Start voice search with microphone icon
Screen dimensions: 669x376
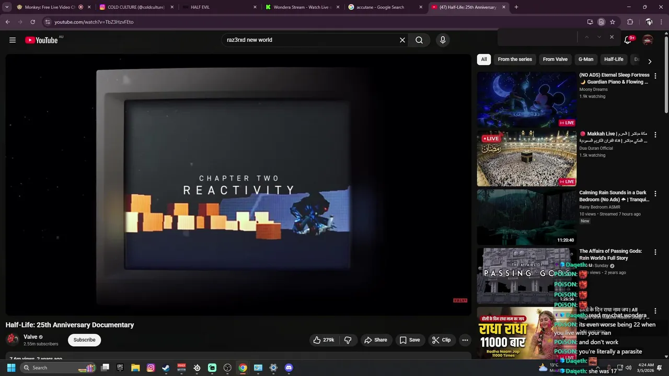(x=443, y=40)
